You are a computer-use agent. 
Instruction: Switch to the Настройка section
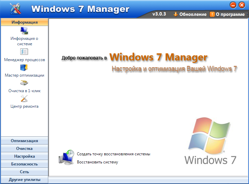[24, 156]
